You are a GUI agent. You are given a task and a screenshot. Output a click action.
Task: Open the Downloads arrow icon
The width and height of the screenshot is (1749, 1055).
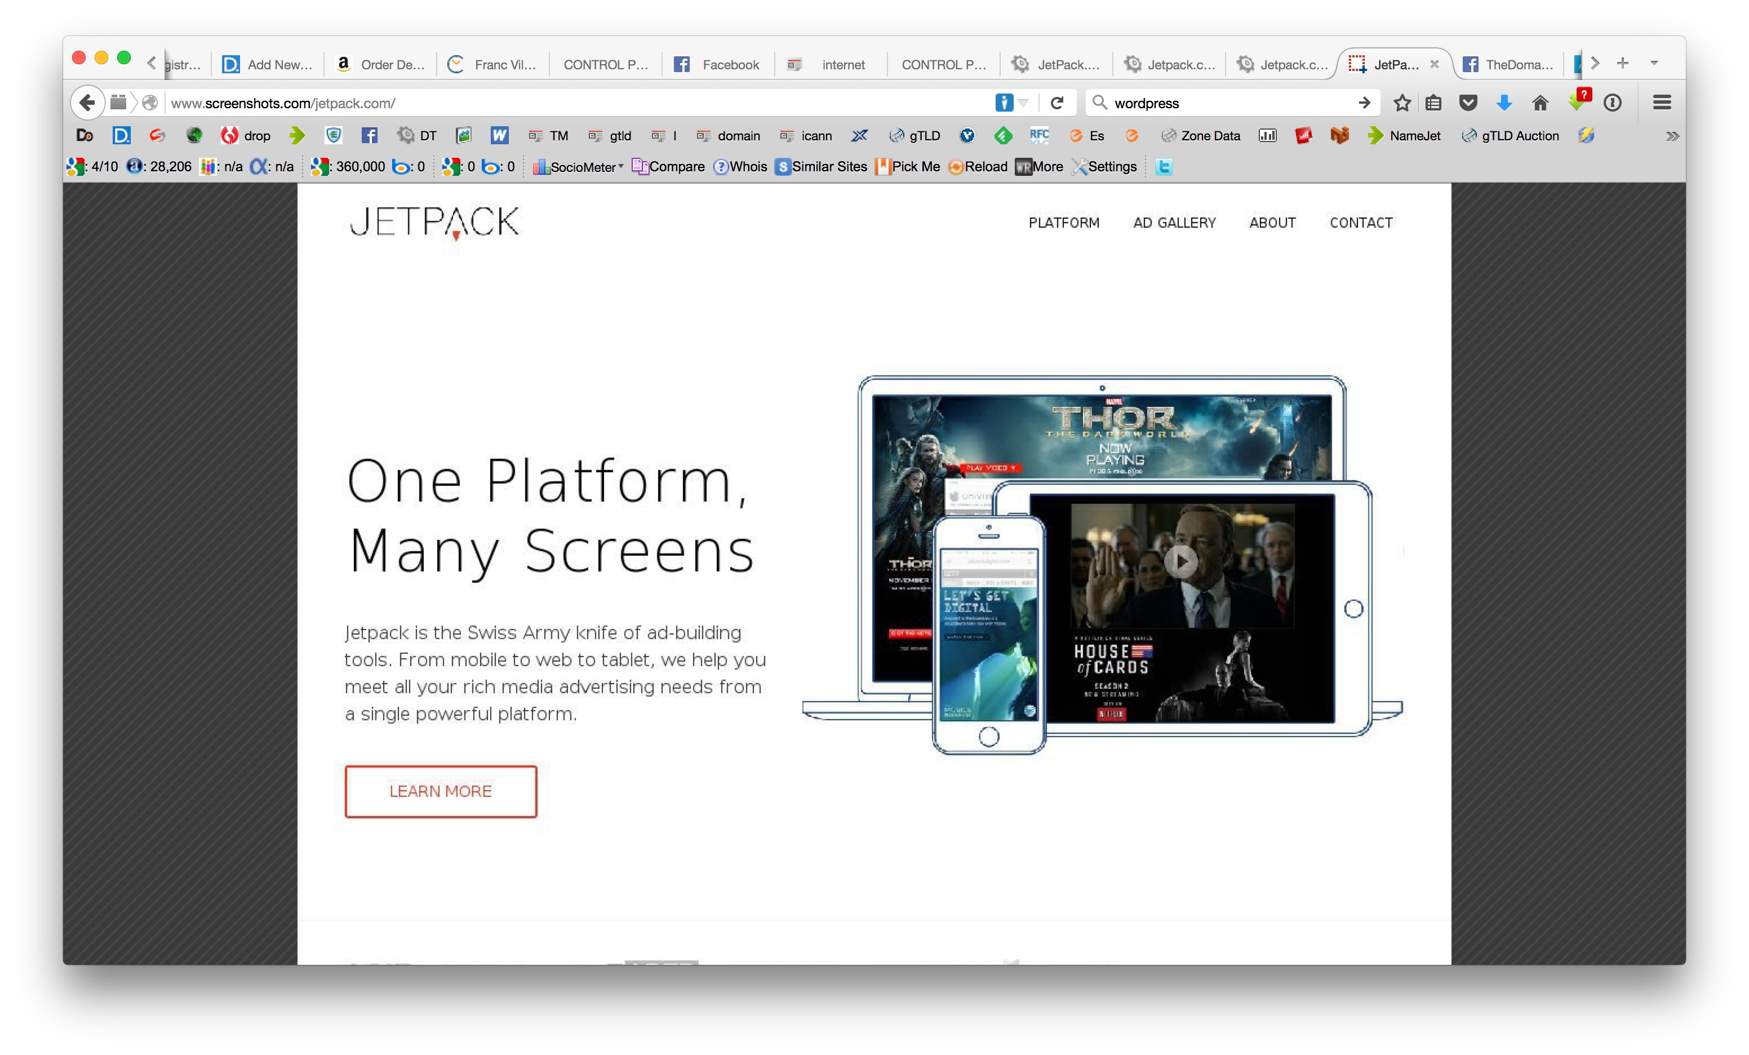click(1503, 103)
